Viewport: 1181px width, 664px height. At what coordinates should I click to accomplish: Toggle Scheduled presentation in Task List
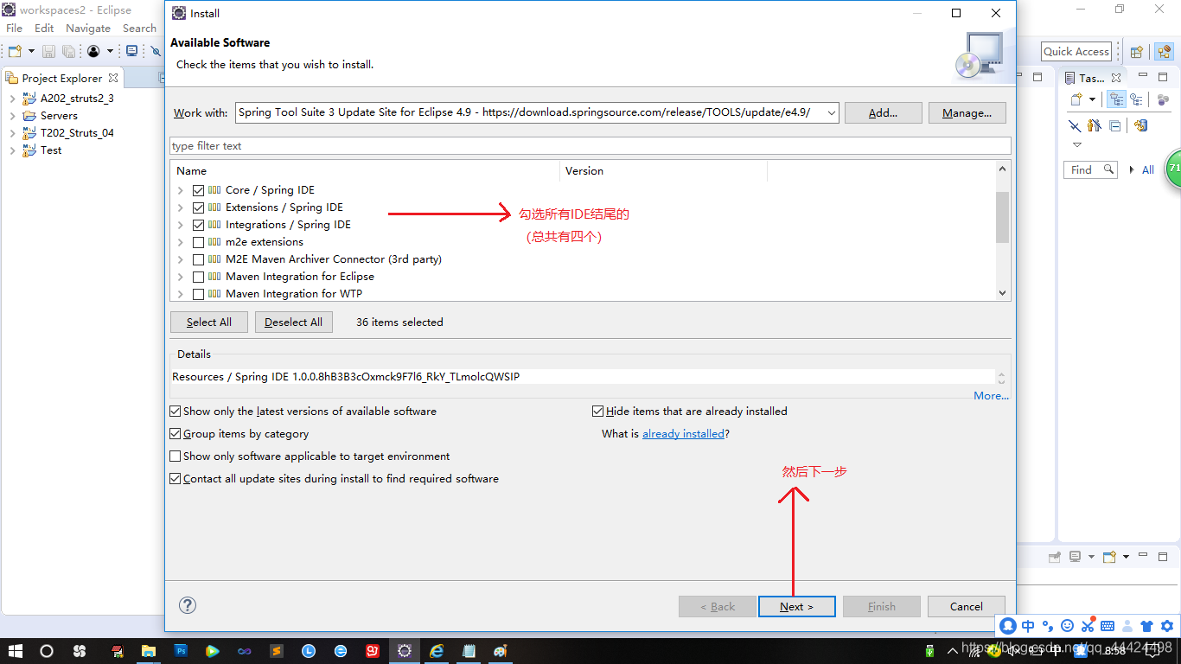(1136, 99)
